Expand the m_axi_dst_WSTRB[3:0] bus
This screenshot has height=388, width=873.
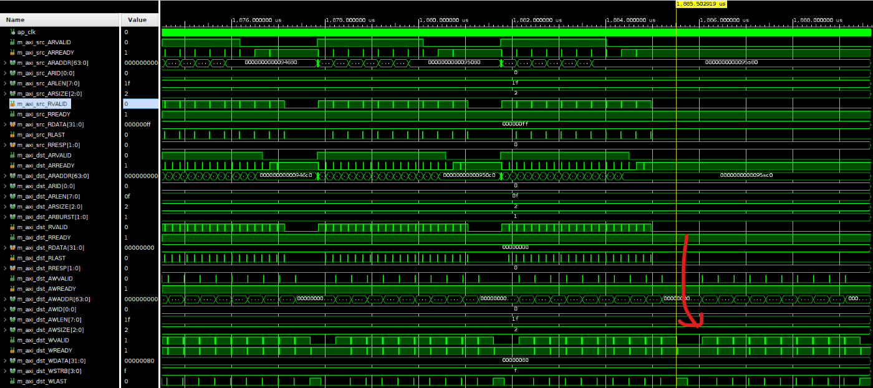[x=6, y=371]
